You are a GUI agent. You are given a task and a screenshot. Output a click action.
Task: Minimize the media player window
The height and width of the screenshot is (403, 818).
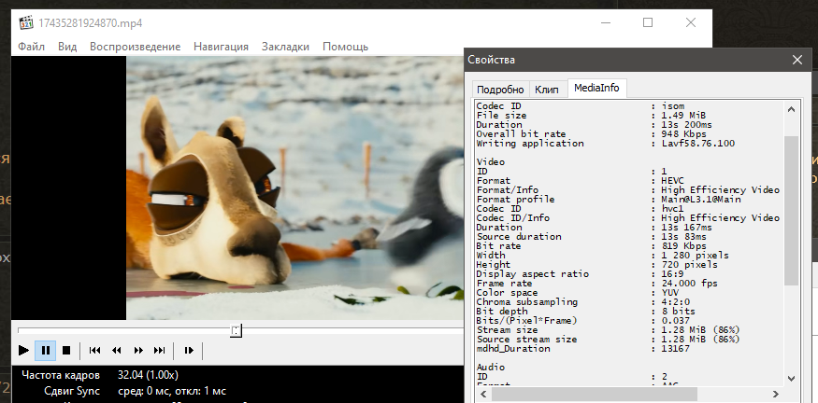coord(605,23)
